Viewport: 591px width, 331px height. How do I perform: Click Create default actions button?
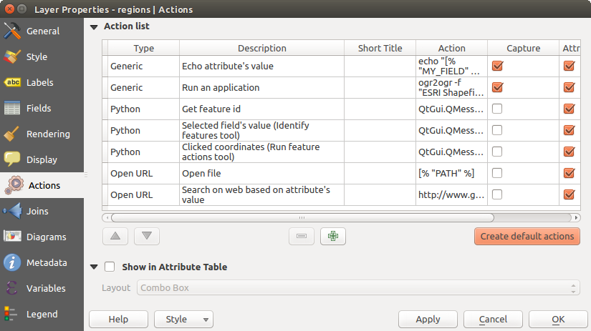click(x=527, y=237)
